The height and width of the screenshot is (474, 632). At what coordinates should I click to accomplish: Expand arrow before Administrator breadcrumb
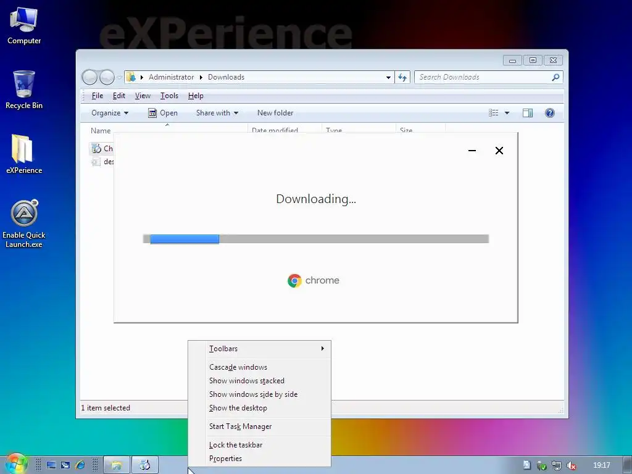click(142, 77)
